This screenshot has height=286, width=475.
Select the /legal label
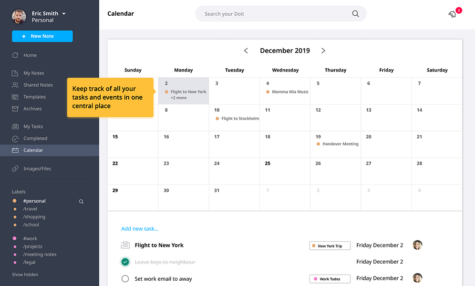click(x=29, y=262)
